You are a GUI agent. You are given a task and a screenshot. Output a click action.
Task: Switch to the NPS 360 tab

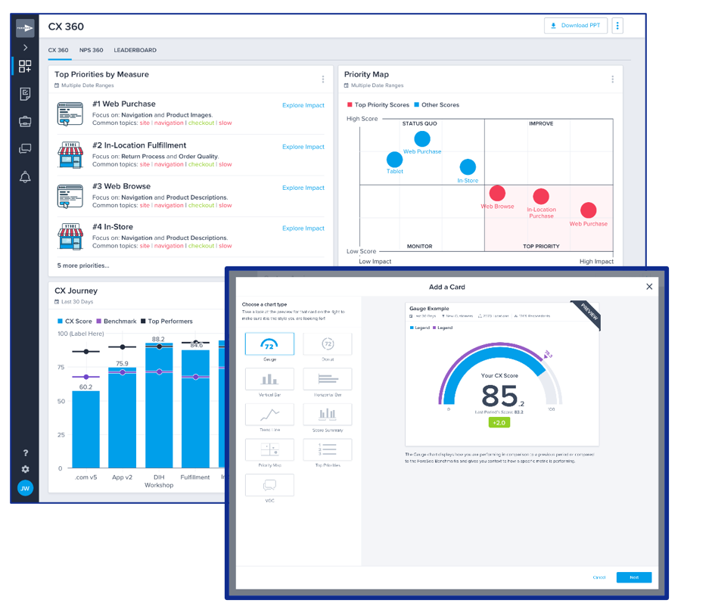[x=91, y=51]
